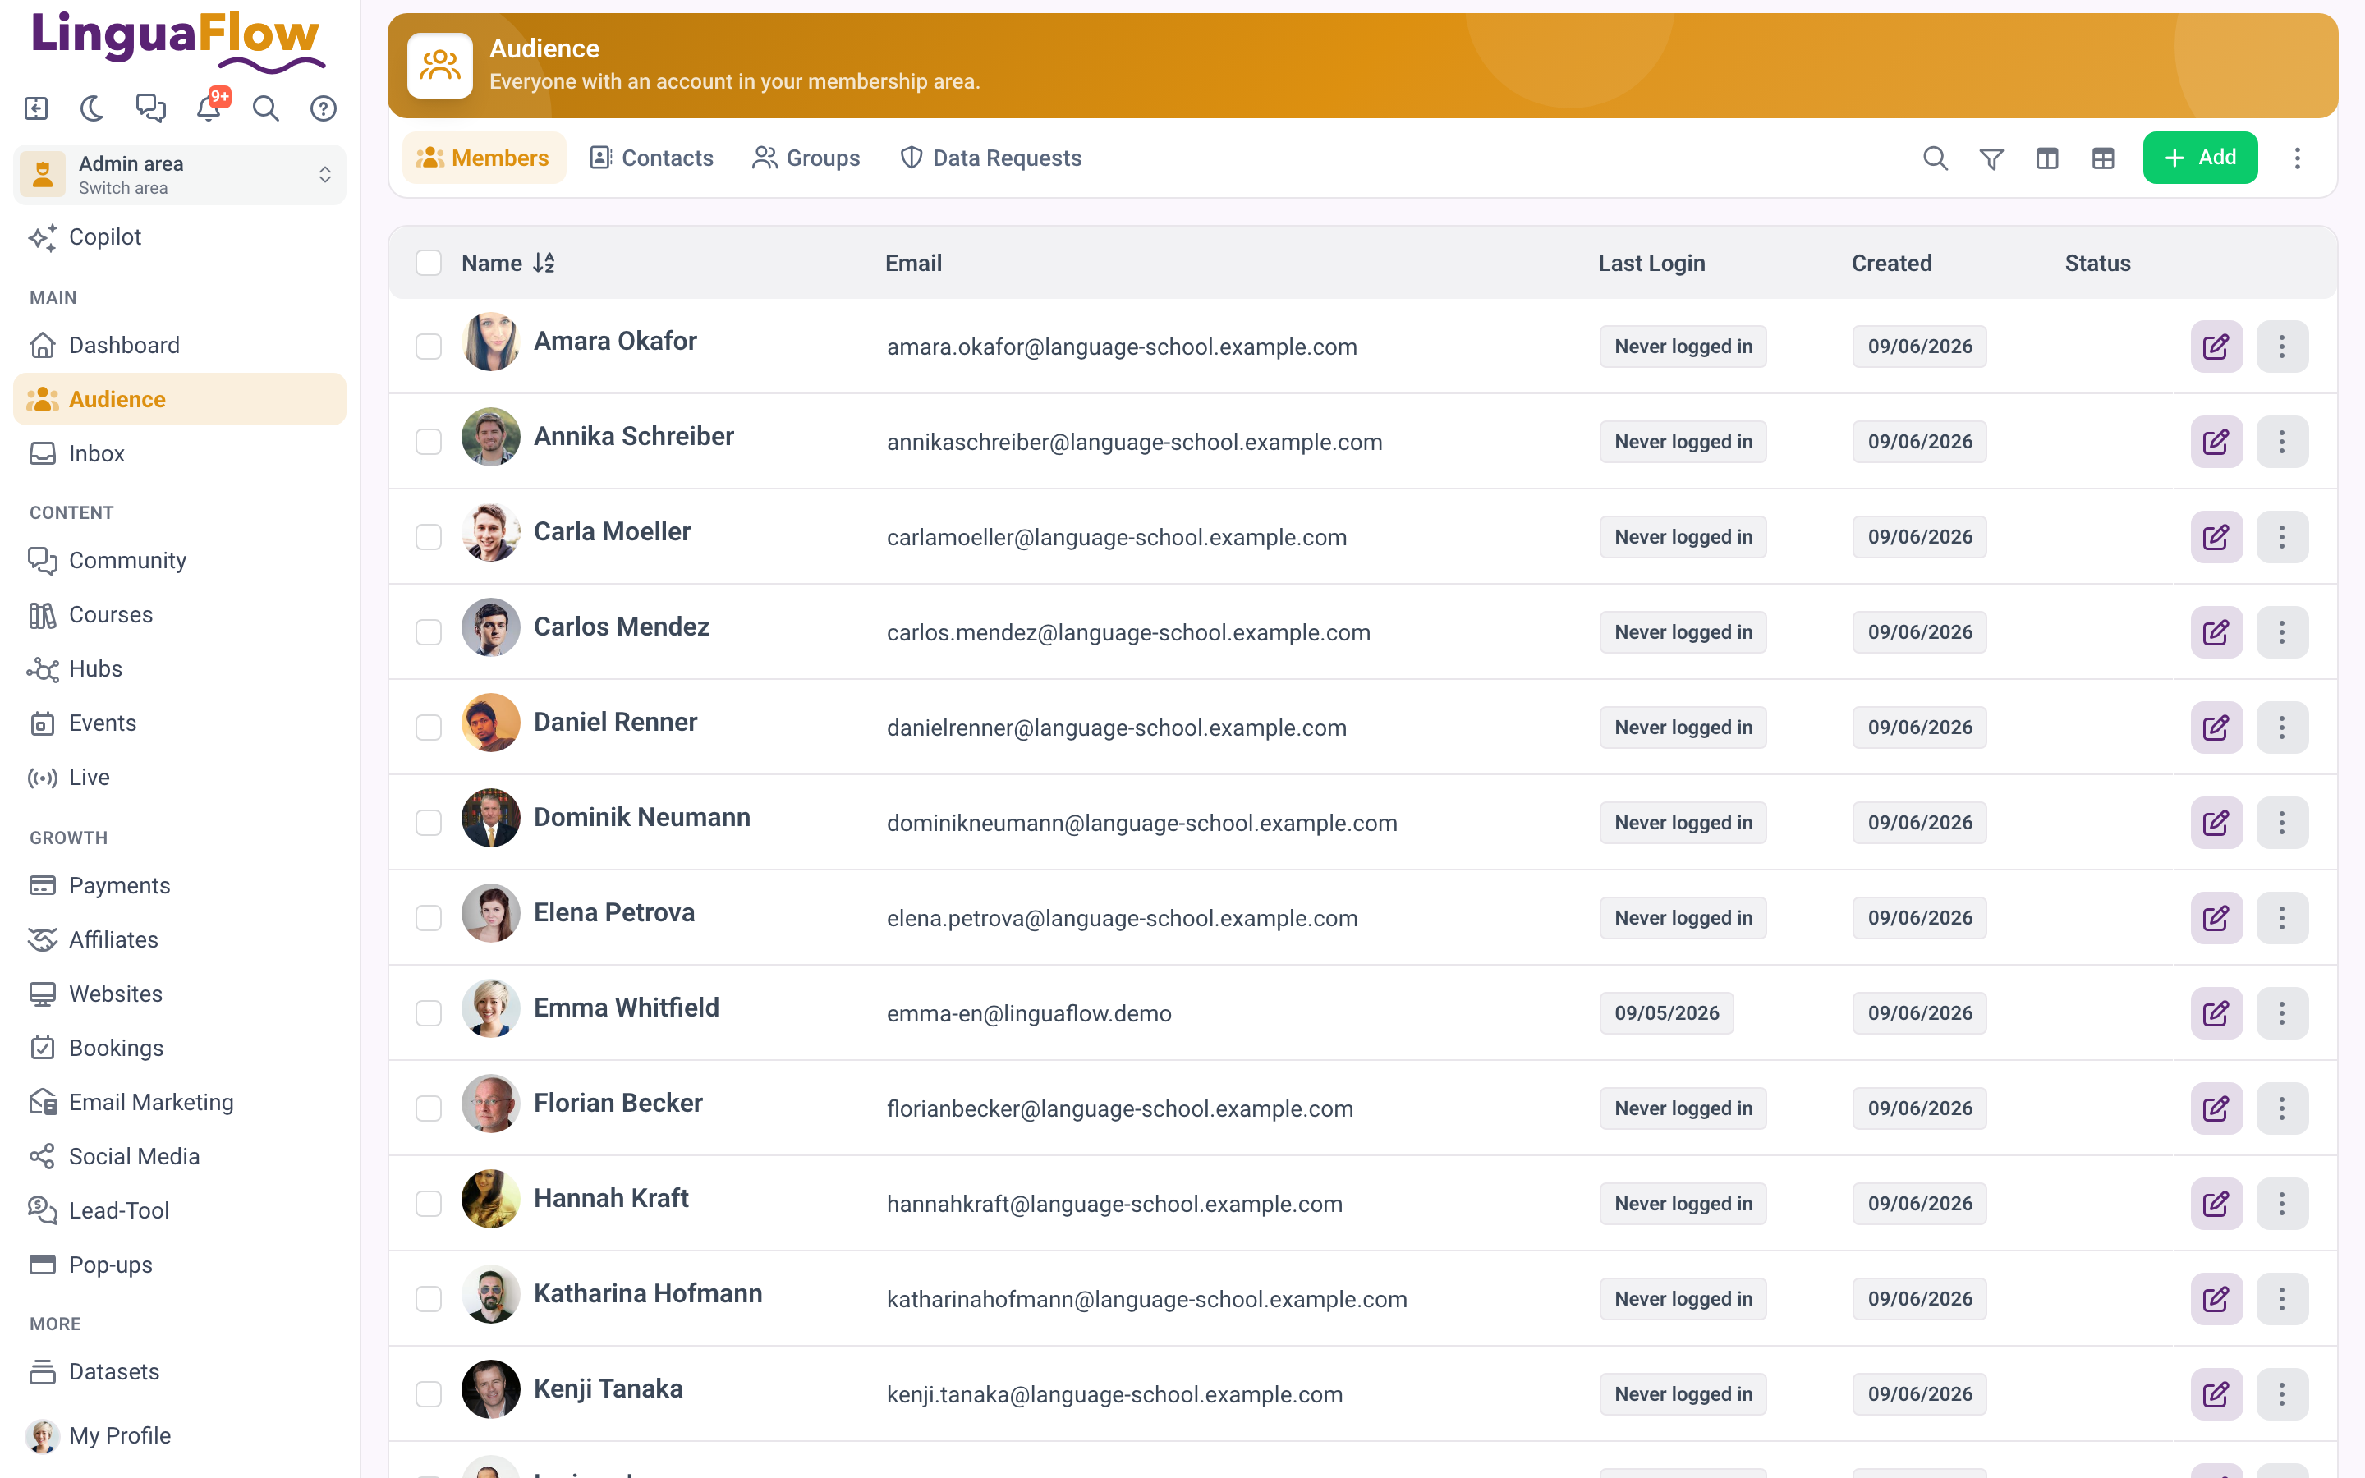Open the column layout icon
2365x1478 pixels.
click(x=2047, y=158)
